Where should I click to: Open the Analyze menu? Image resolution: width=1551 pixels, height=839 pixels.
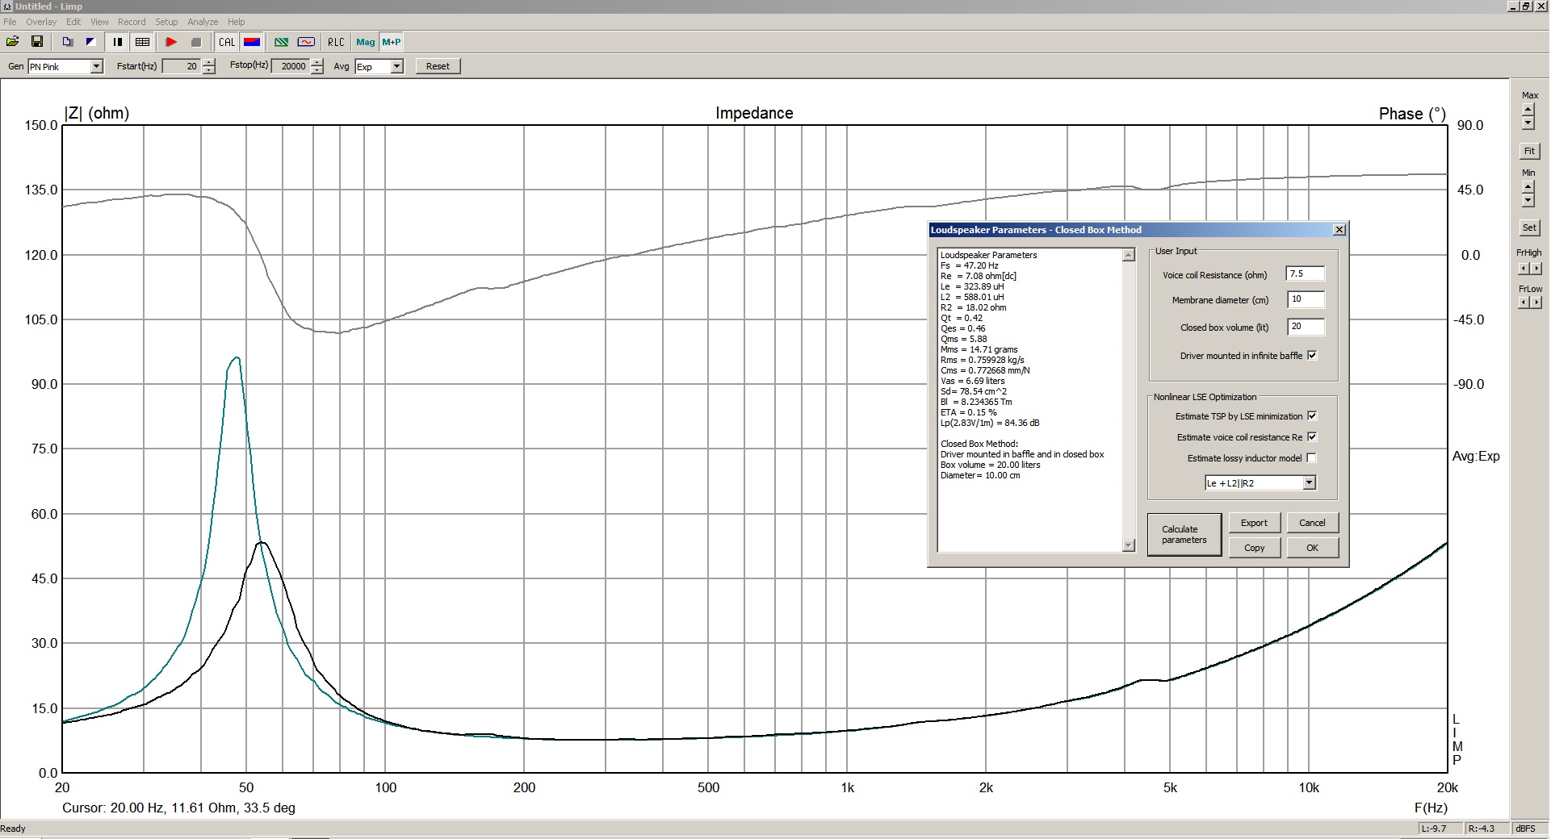click(x=203, y=22)
